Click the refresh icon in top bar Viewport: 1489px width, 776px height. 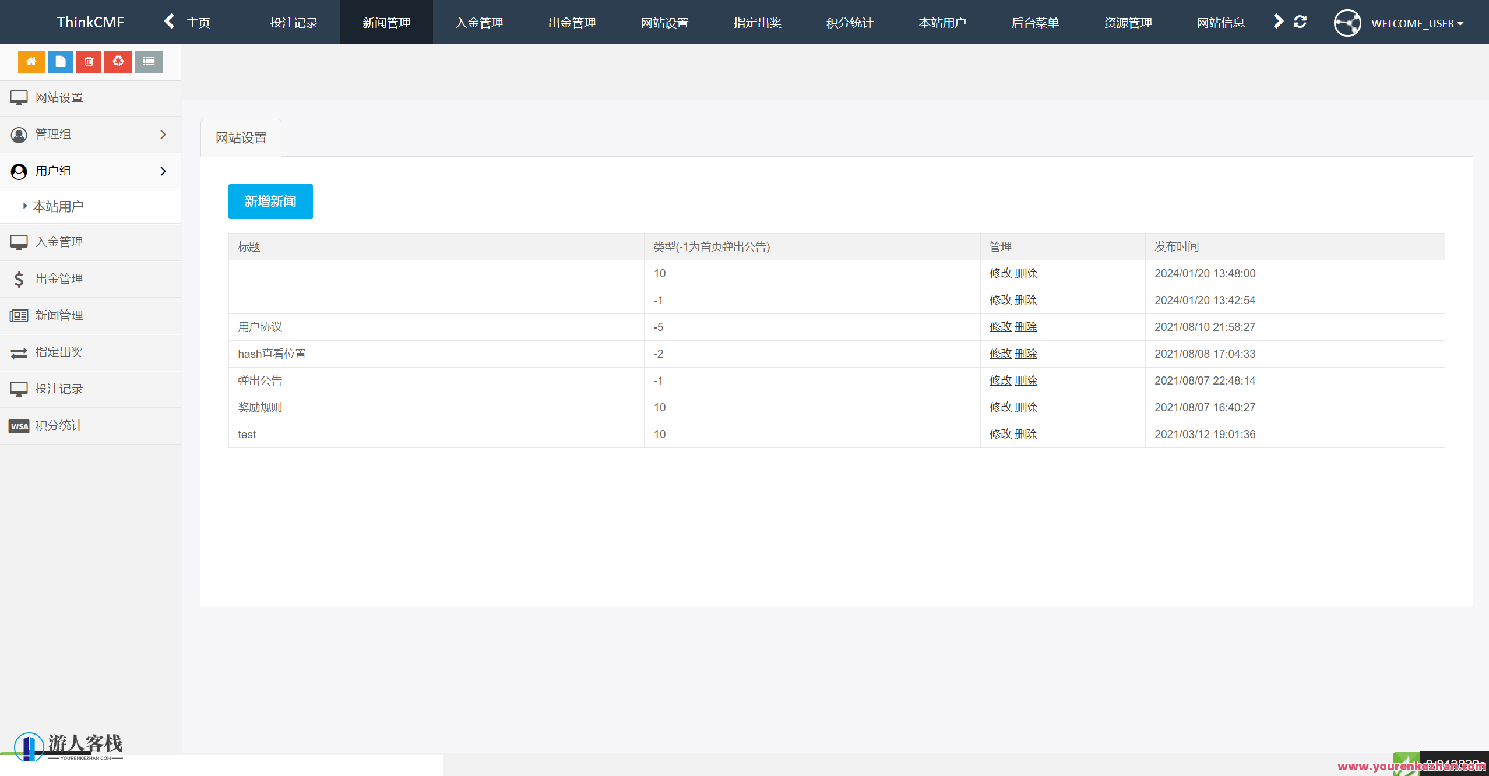coord(1300,22)
